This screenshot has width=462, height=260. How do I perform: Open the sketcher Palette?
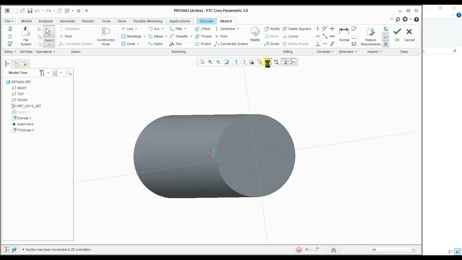[x=255, y=34]
